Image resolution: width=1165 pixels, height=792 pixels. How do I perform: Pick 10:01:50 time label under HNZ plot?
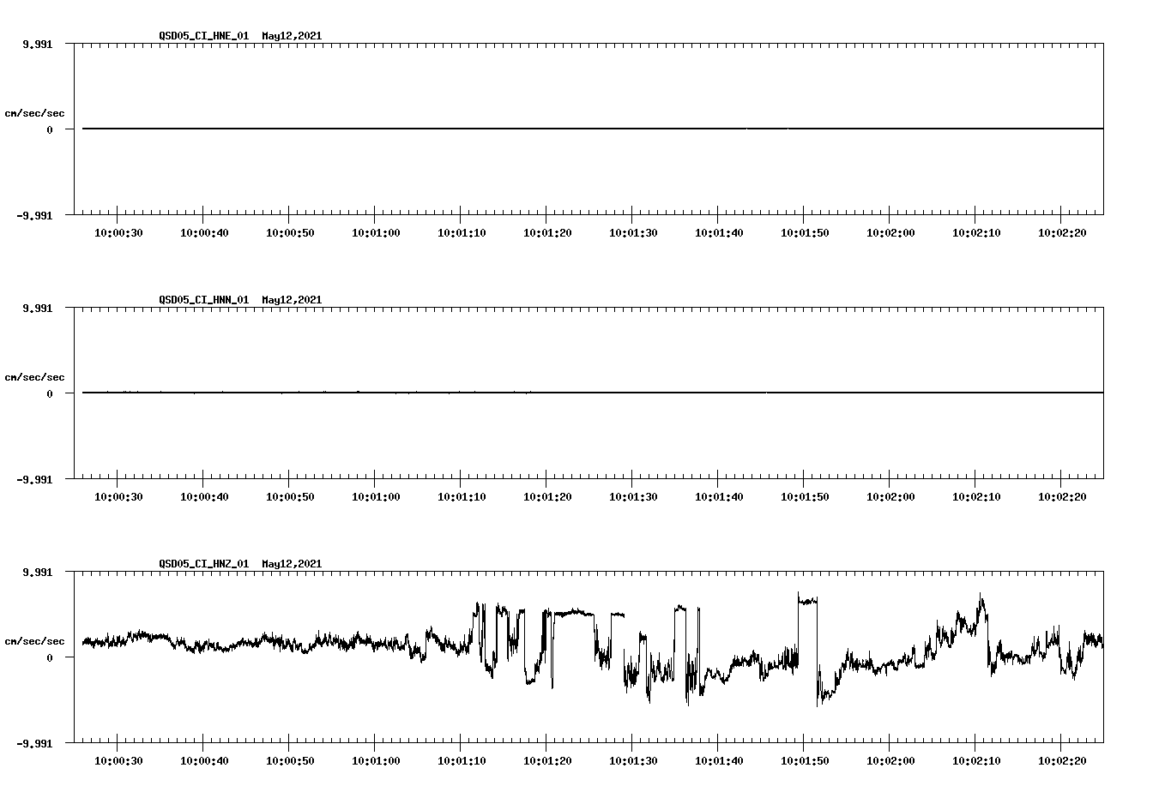(x=805, y=761)
